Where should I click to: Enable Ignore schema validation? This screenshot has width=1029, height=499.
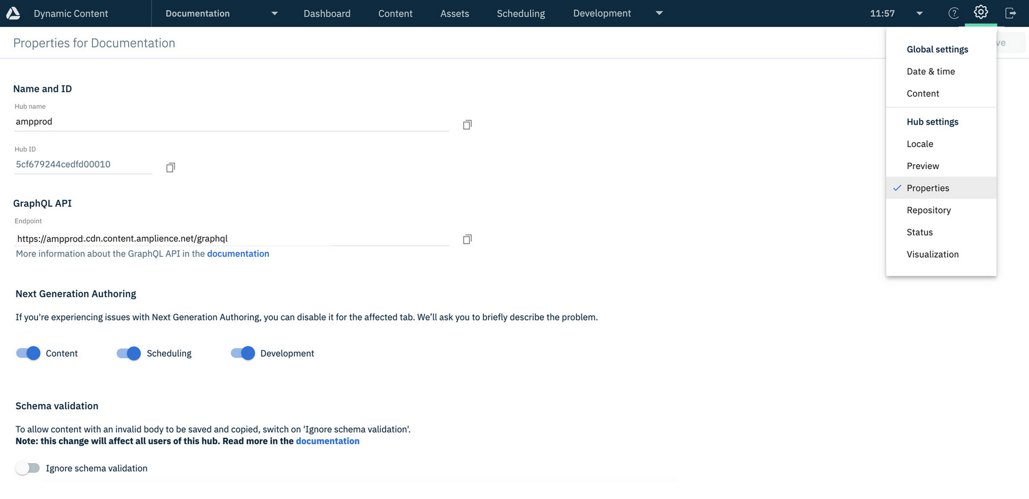(x=28, y=468)
